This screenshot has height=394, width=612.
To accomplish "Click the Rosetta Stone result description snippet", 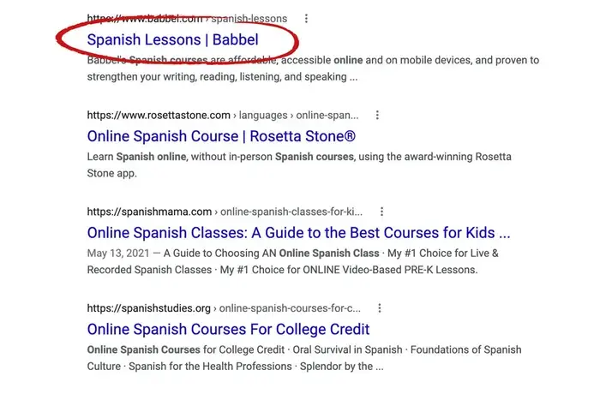I will [299, 164].
